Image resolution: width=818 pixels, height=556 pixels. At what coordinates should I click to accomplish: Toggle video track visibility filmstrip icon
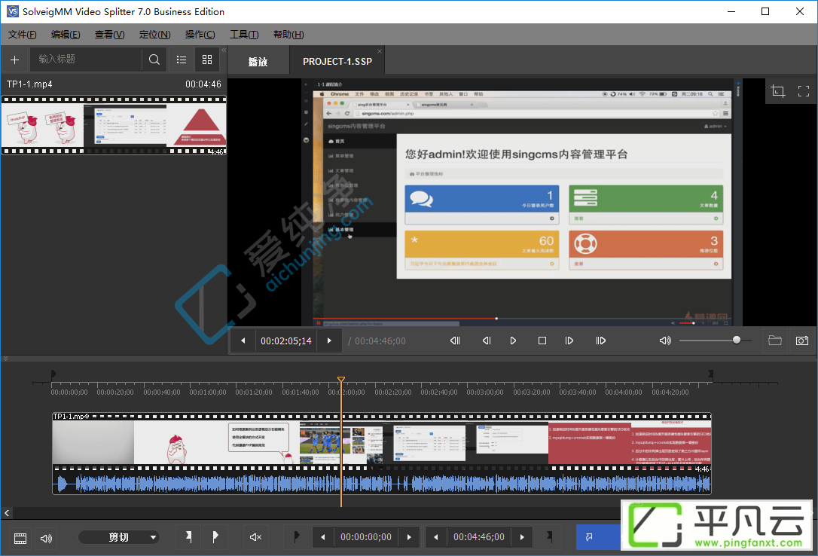(20, 538)
